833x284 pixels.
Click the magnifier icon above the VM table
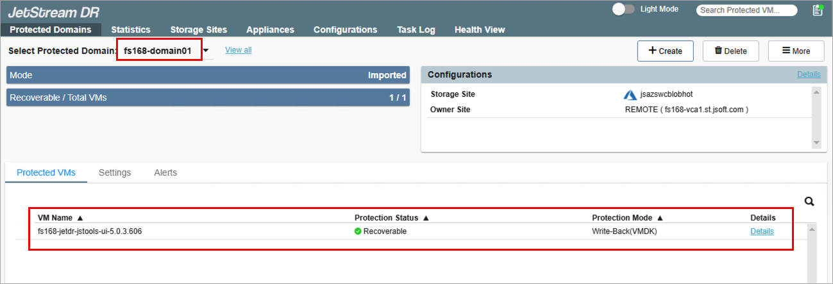tap(809, 201)
